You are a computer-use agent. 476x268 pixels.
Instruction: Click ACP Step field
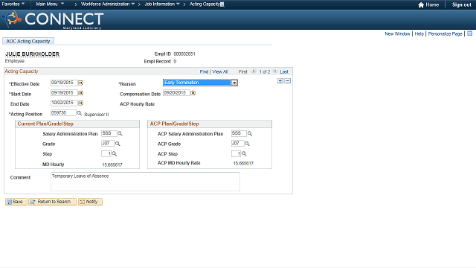click(x=237, y=154)
